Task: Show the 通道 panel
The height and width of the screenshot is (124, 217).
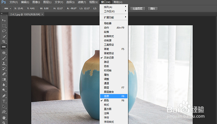Action: point(114,83)
